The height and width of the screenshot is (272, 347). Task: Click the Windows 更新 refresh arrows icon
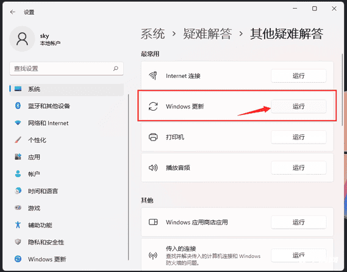coord(153,106)
